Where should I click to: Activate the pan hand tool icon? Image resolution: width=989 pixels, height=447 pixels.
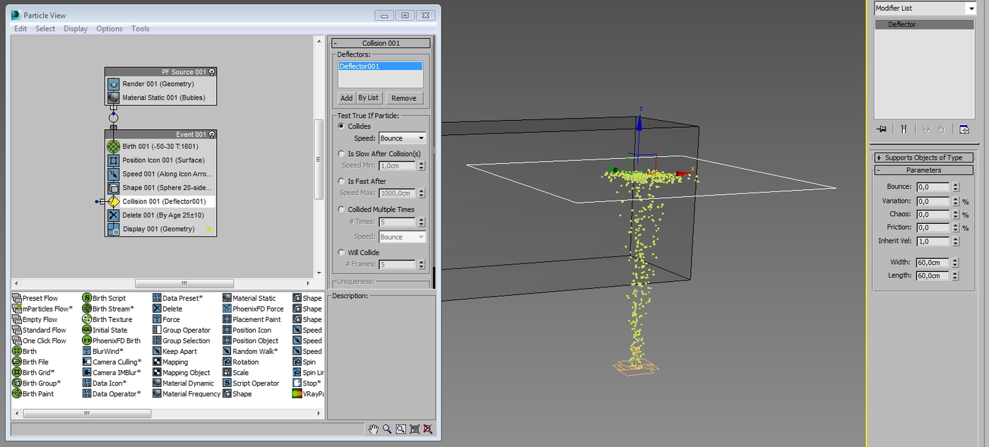pyautogui.click(x=374, y=429)
